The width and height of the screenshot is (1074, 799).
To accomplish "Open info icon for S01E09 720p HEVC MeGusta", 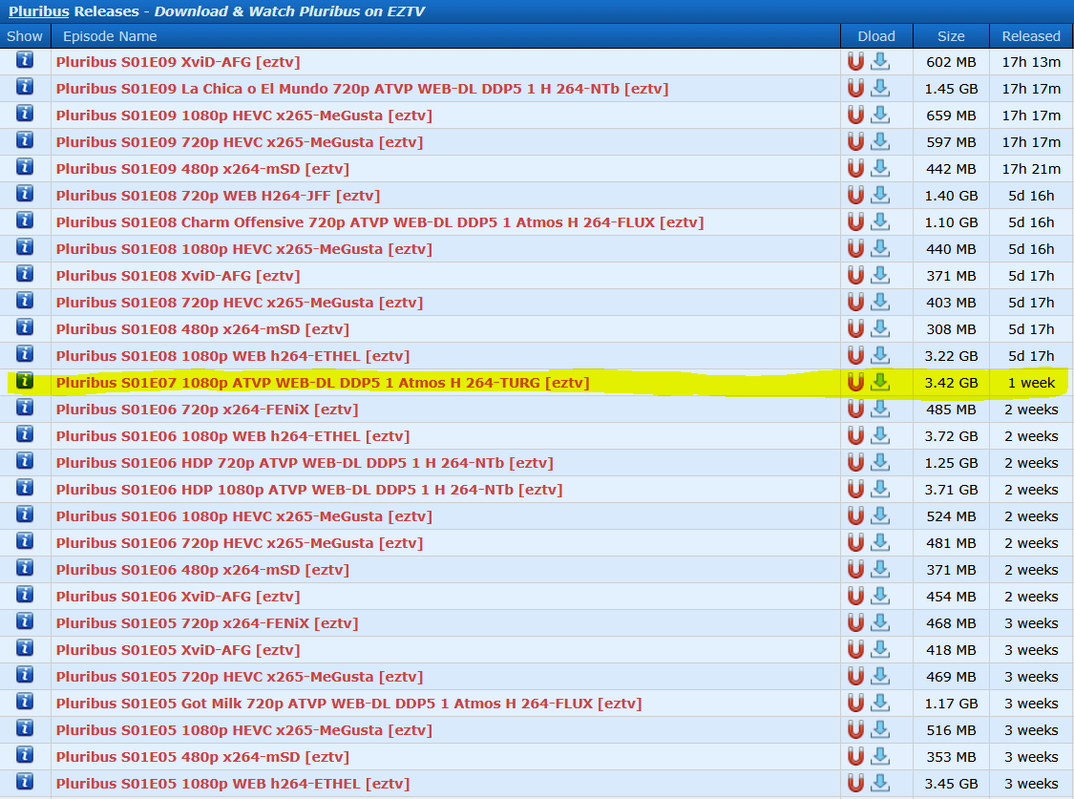I will click(x=25, y=140).
